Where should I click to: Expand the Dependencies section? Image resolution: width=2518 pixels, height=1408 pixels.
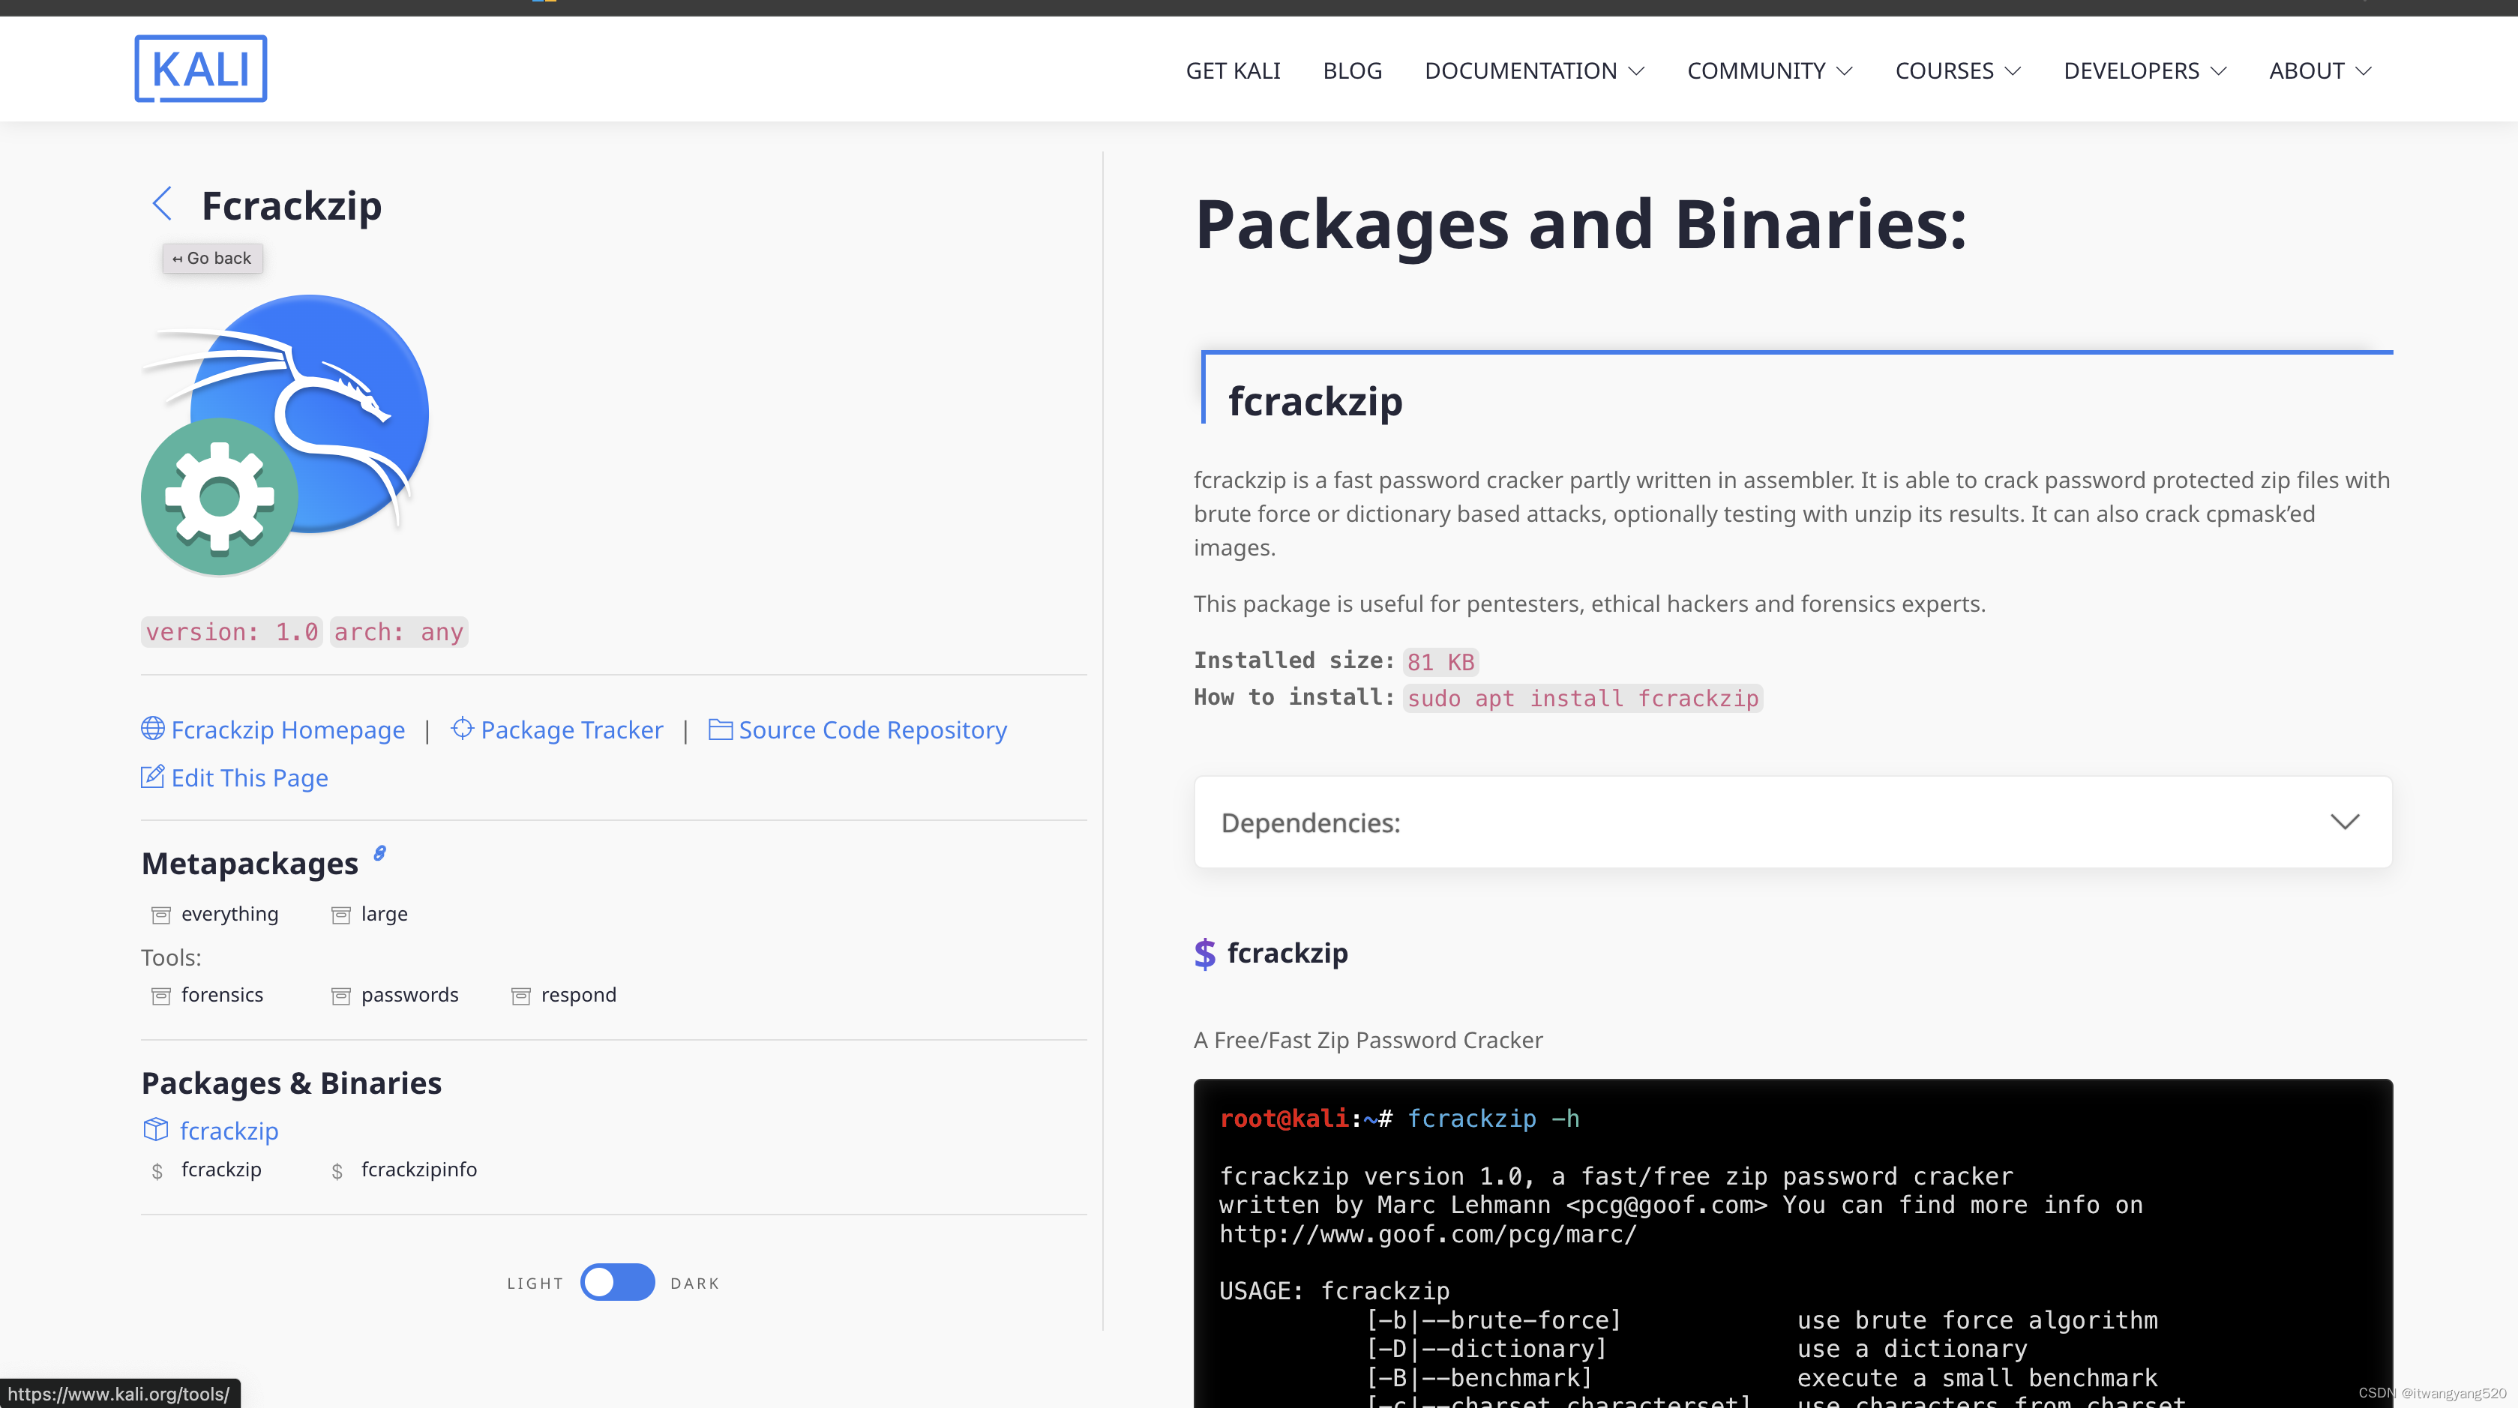pyautogui.click(x=1793, y=822)
